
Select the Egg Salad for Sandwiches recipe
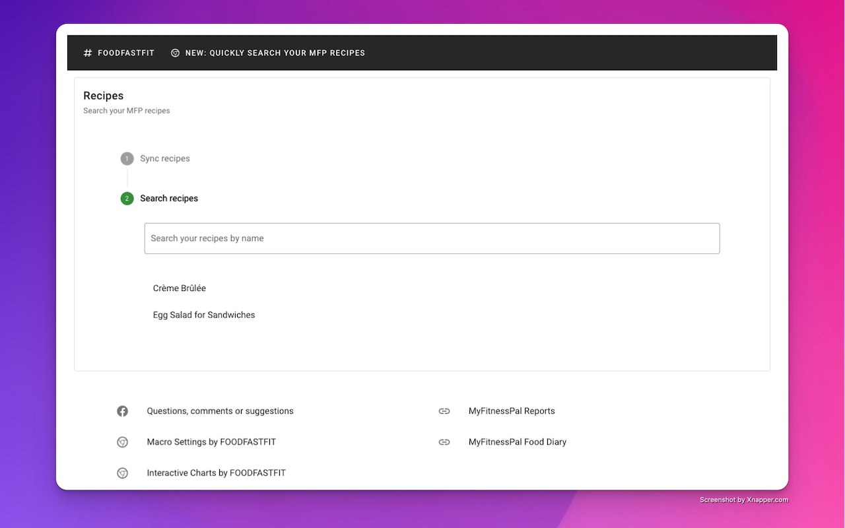204,315
